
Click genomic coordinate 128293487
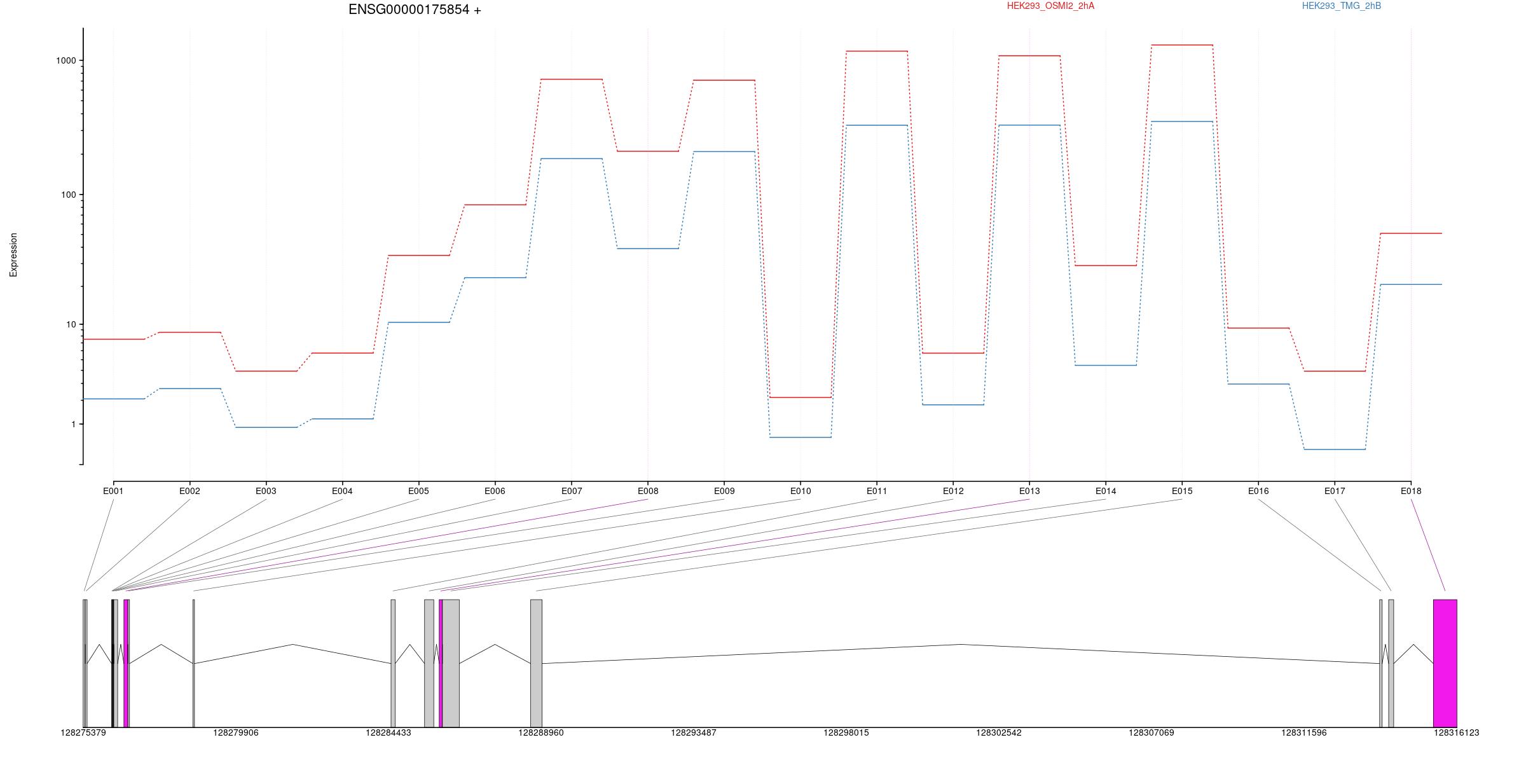point(694,732)
